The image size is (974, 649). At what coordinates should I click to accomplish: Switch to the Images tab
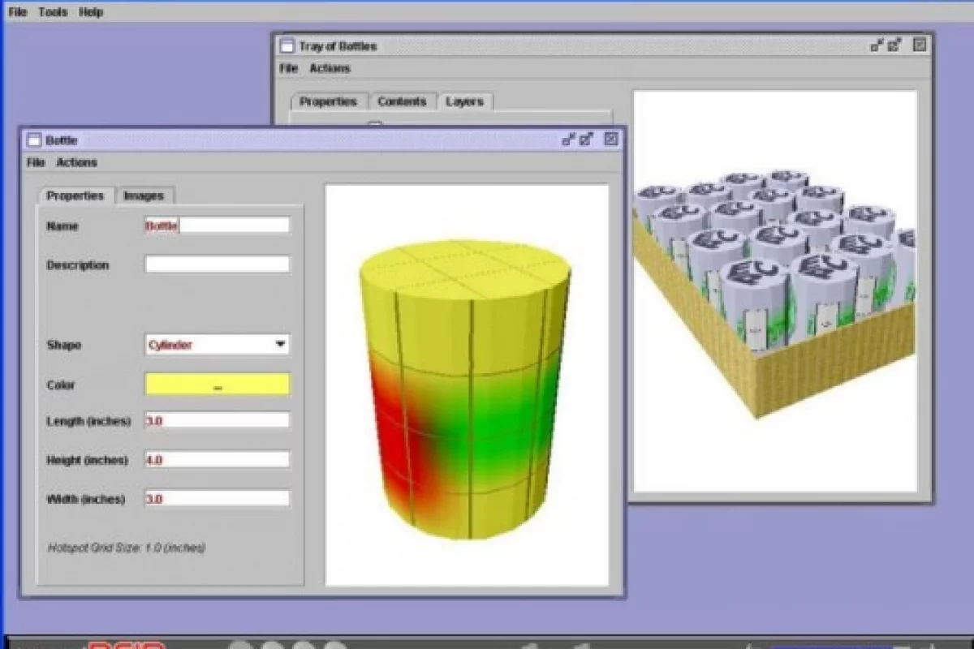tap(144, 196)
